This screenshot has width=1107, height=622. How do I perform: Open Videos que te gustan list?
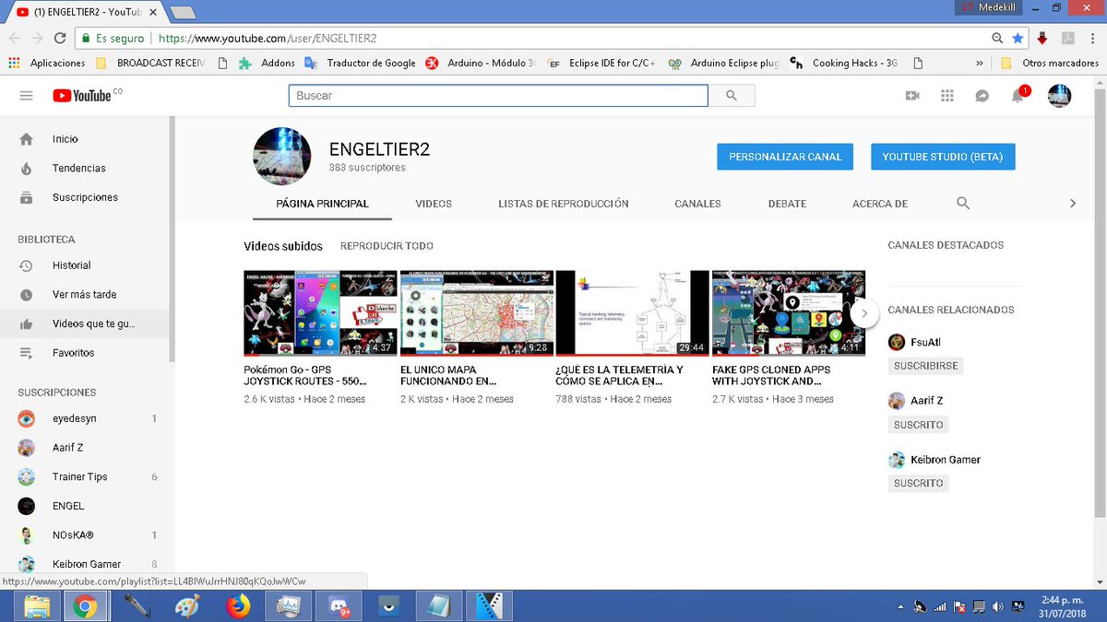(x=87, y=323)
